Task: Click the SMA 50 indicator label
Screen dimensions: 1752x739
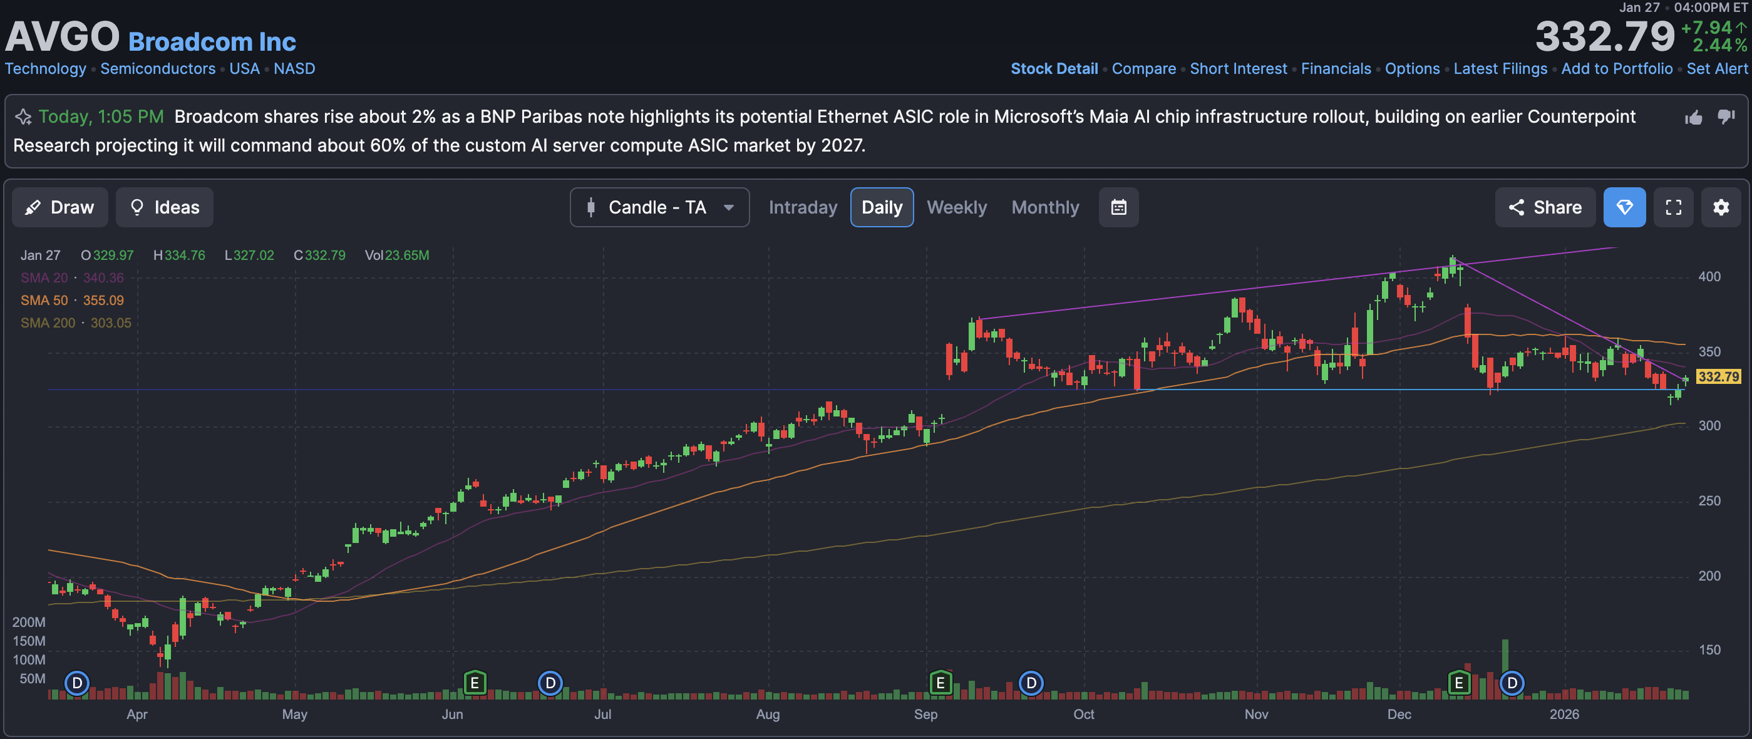Action: pos(44,300)
